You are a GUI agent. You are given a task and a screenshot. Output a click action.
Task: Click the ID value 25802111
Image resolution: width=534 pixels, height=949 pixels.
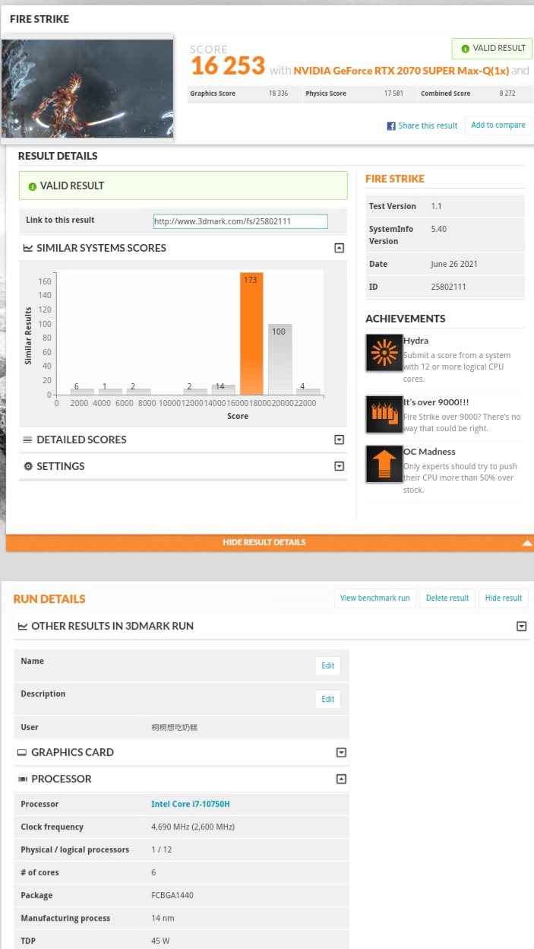(447, 287)
